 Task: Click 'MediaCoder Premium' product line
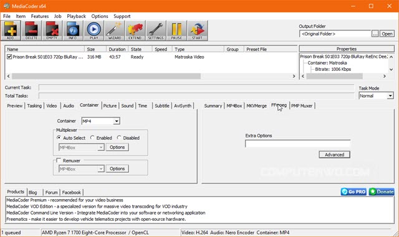tap(65, 200)
